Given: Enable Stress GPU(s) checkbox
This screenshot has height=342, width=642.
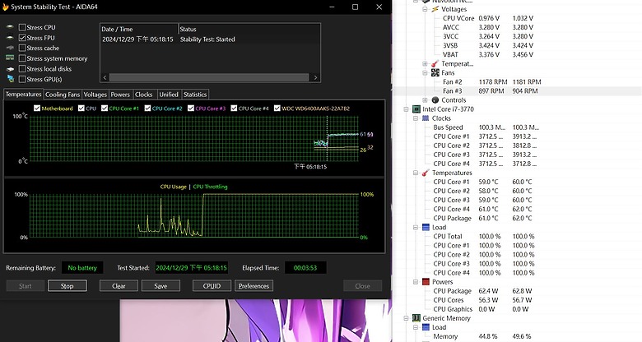Looking at the screenshot, I should click(22, 80).
